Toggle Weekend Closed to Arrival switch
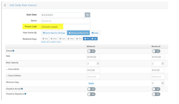179x104 pixels. point(156,89)
